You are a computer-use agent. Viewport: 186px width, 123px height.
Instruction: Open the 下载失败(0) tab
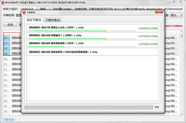[x=53, y=20]
